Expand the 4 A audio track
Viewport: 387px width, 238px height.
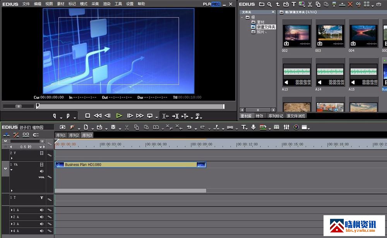coord(12,231)
